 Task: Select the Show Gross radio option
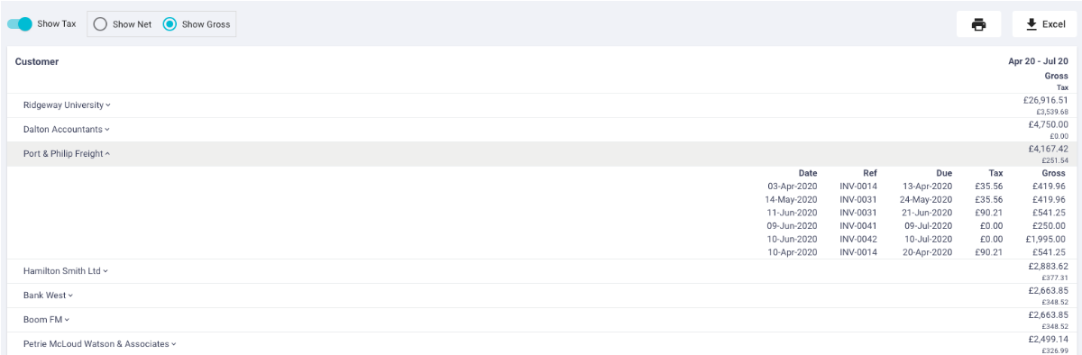pyautogui.click(x=197, y=24)
